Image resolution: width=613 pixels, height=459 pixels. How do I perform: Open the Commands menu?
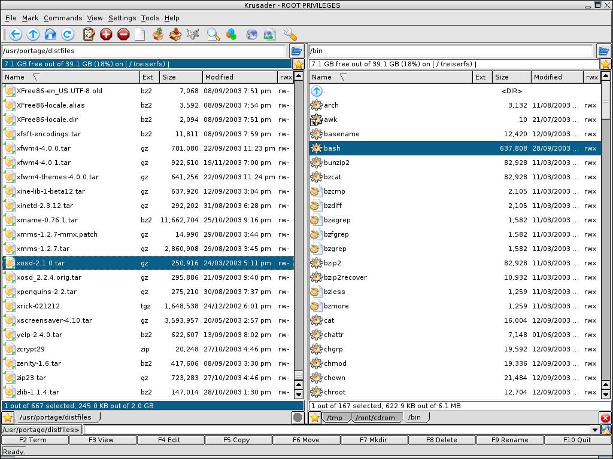pyautogui.click(x=63, y=18)
